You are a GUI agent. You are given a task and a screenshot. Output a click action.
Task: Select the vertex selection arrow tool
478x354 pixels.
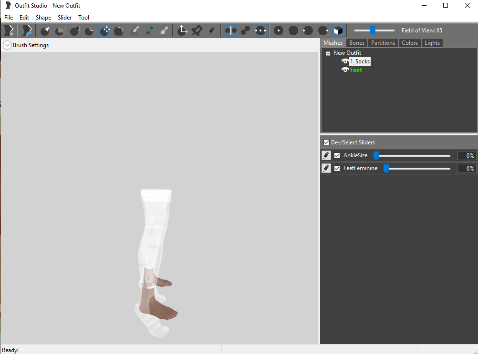coord(45,30)
